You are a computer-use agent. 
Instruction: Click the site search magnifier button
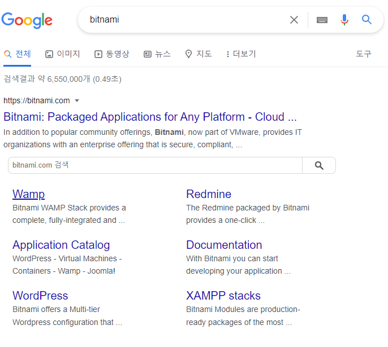(x=319, y=165)
